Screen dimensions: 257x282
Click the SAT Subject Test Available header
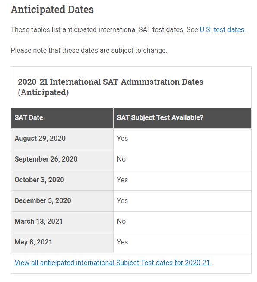[x=182, y=118]
